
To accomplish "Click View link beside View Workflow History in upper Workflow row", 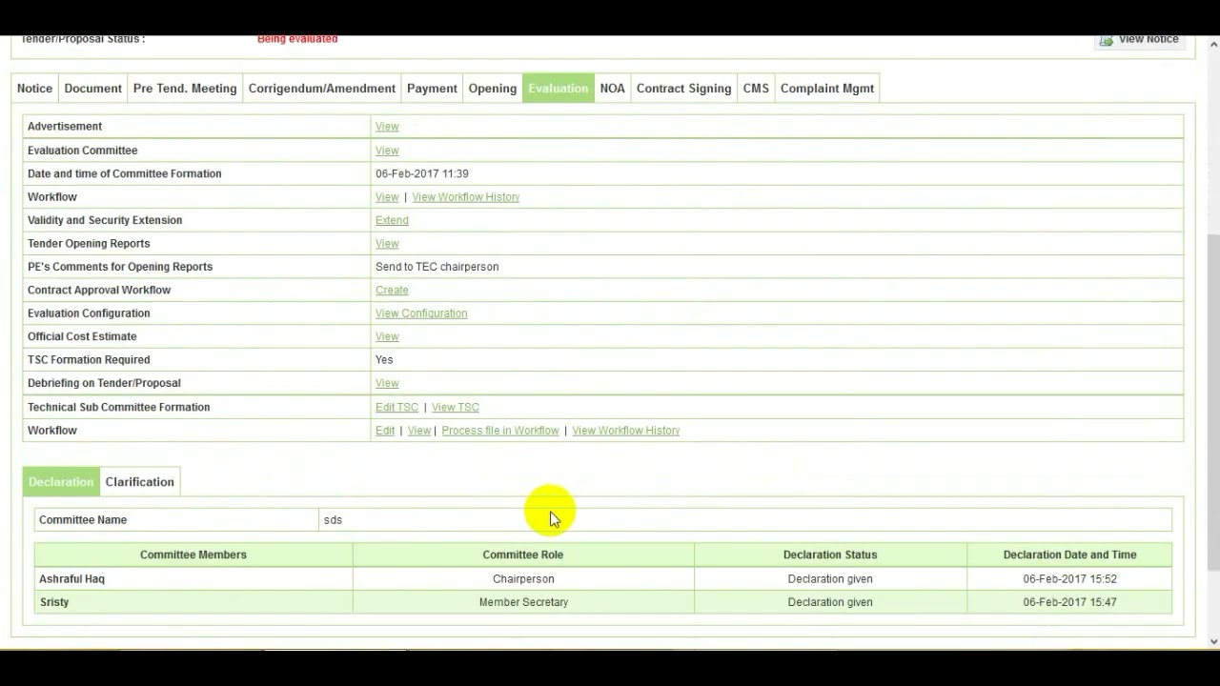I will point(387,197).
